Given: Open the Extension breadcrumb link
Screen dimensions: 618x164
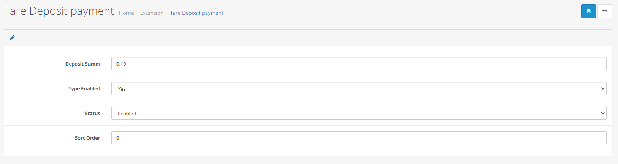Looking at the screenshot, I should (x=152, y=13).
